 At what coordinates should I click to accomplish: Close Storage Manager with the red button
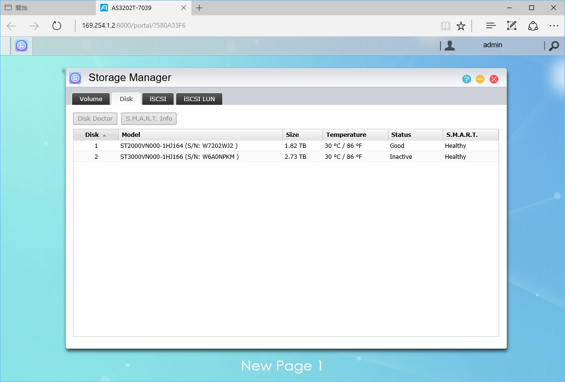click(x=494, y=79)
